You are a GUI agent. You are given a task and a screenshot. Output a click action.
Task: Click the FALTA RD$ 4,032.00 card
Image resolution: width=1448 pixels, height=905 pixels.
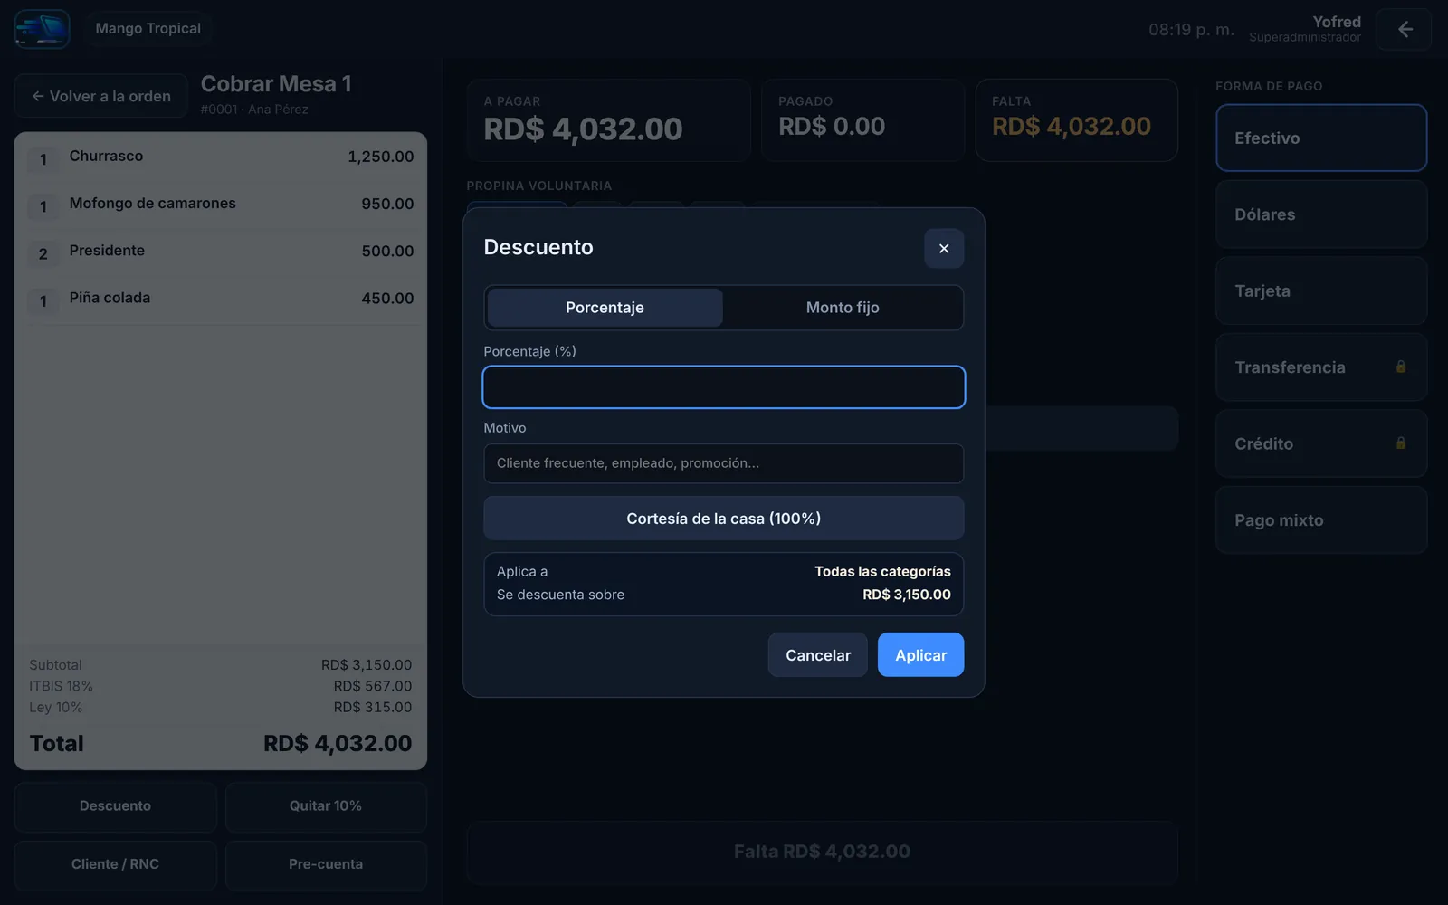click(x=1076, y=120)
